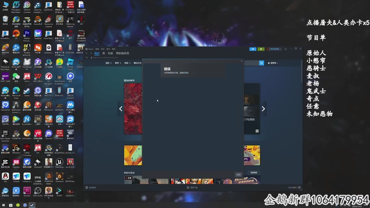Open the 愿望单 wishlist link
370x208 pixels.
point(273,63)
